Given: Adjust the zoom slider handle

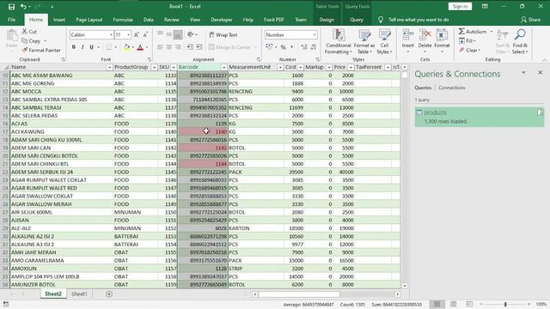Looking at the screenshot, I should click(x=505, y=304).
